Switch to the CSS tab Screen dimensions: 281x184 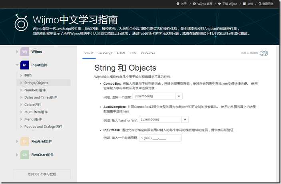point(133,53)
